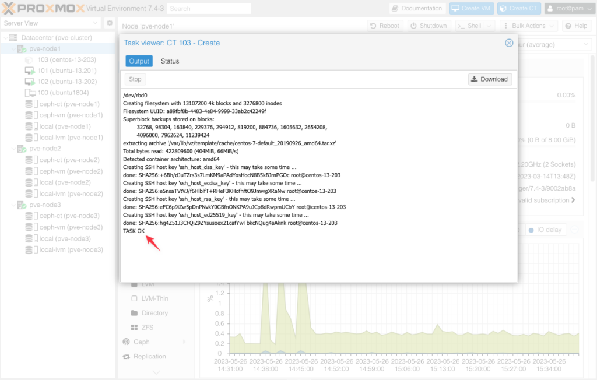Image resolution: width=597 pixels, height=380 pixels.
Task: Select the pve-node2 node icon
Action: click(x=22, y=149)
